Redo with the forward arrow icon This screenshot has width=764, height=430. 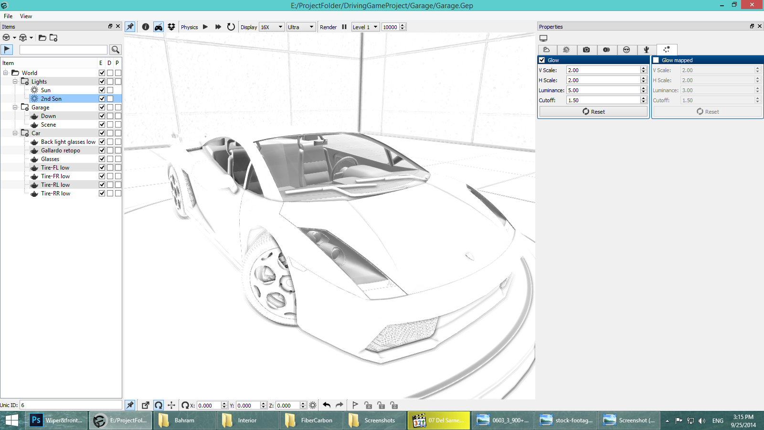click(340, 405)
